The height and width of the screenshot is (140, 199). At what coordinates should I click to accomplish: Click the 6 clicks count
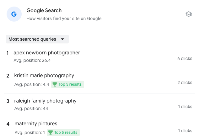185,58
